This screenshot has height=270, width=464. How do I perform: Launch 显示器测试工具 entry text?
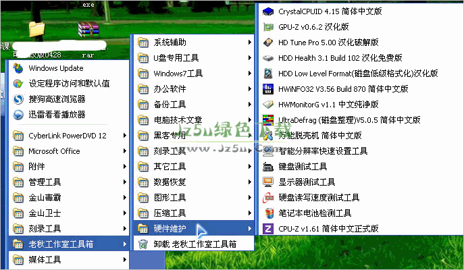pyautogui.click(x=307, y=182)
